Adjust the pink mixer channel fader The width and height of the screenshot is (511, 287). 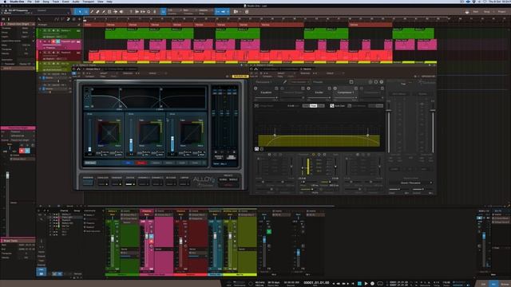146,237
